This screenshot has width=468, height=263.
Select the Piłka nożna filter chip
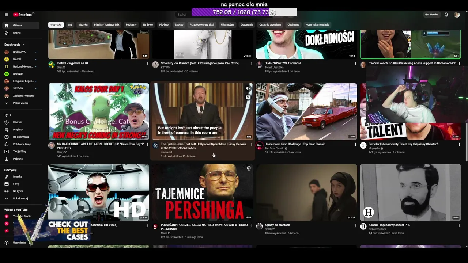227,25
